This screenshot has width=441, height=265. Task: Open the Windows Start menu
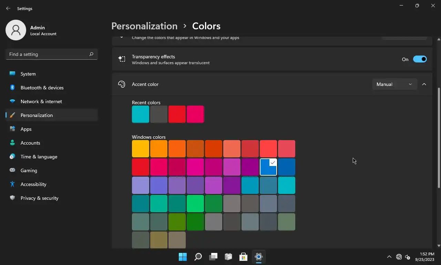pyautogui.click(x=183, y=257)
